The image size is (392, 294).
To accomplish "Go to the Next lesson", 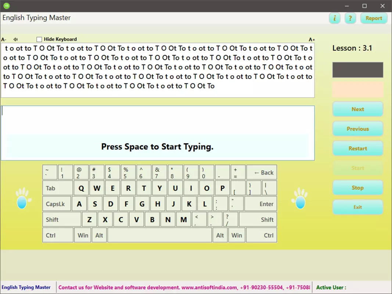I will point(357,109).
